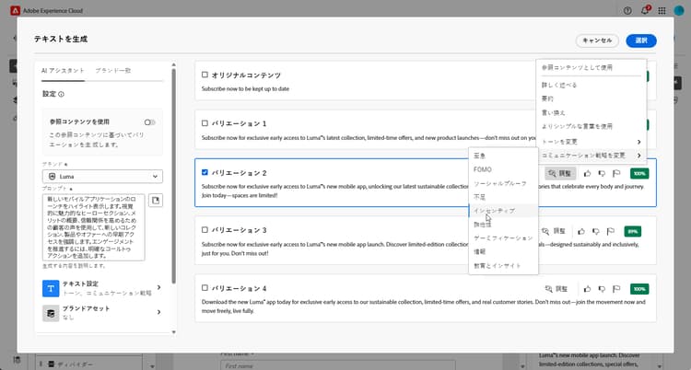Select 情報 strategy option
Image resolution: width=691 pixels, height=370 pixels.
coord(503,252)
